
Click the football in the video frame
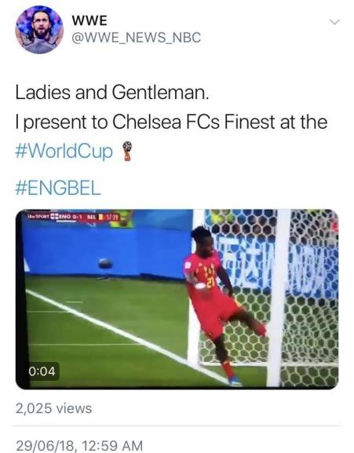[105, 263]
